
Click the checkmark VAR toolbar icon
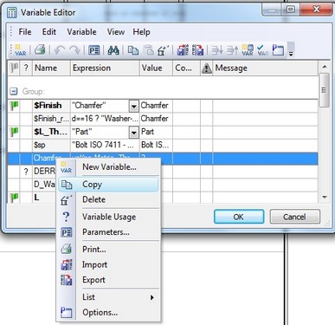point(263,50)
